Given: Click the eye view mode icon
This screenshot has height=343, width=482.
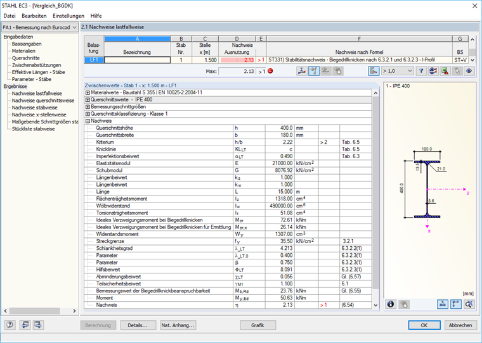Looking at the screenshot, I should point(469,71).
